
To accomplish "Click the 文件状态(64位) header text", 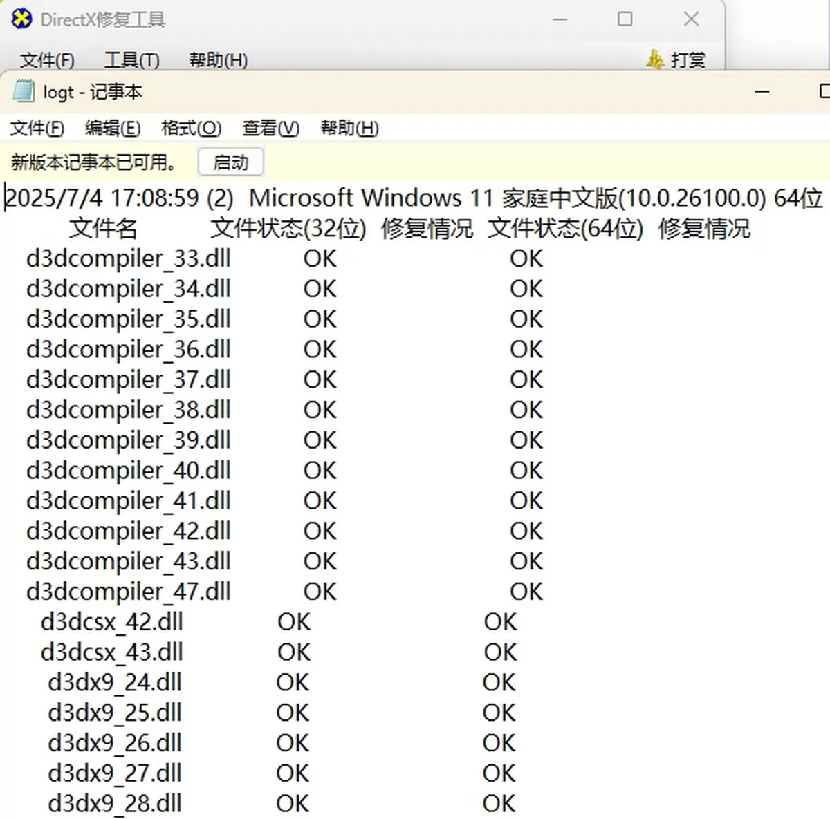I will tap(566, 228).
